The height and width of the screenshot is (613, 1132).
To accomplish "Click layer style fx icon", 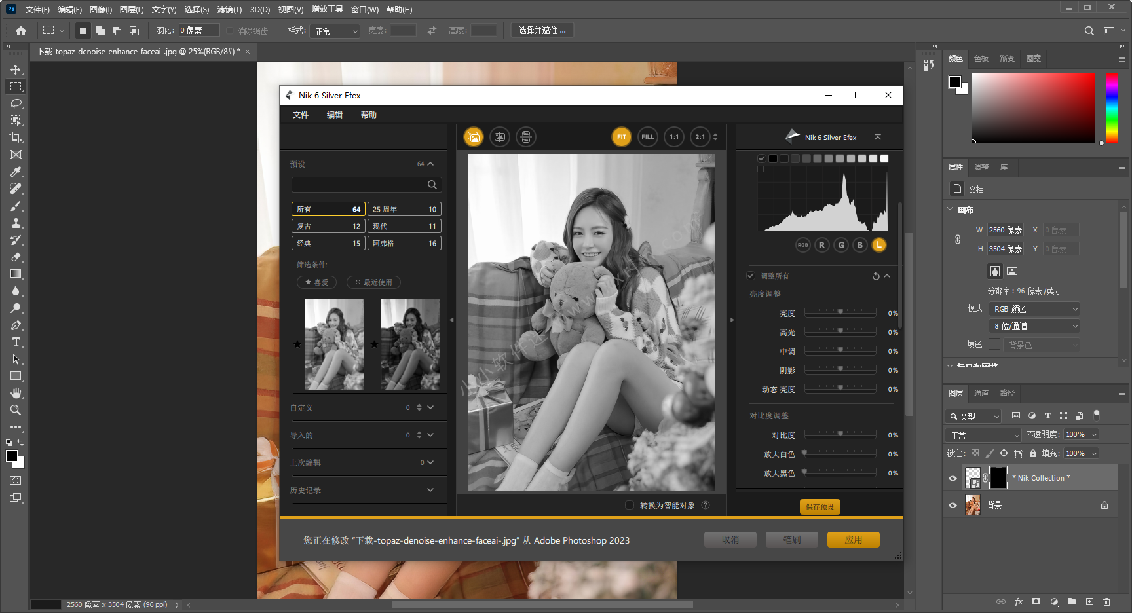I will (1019, 601).
